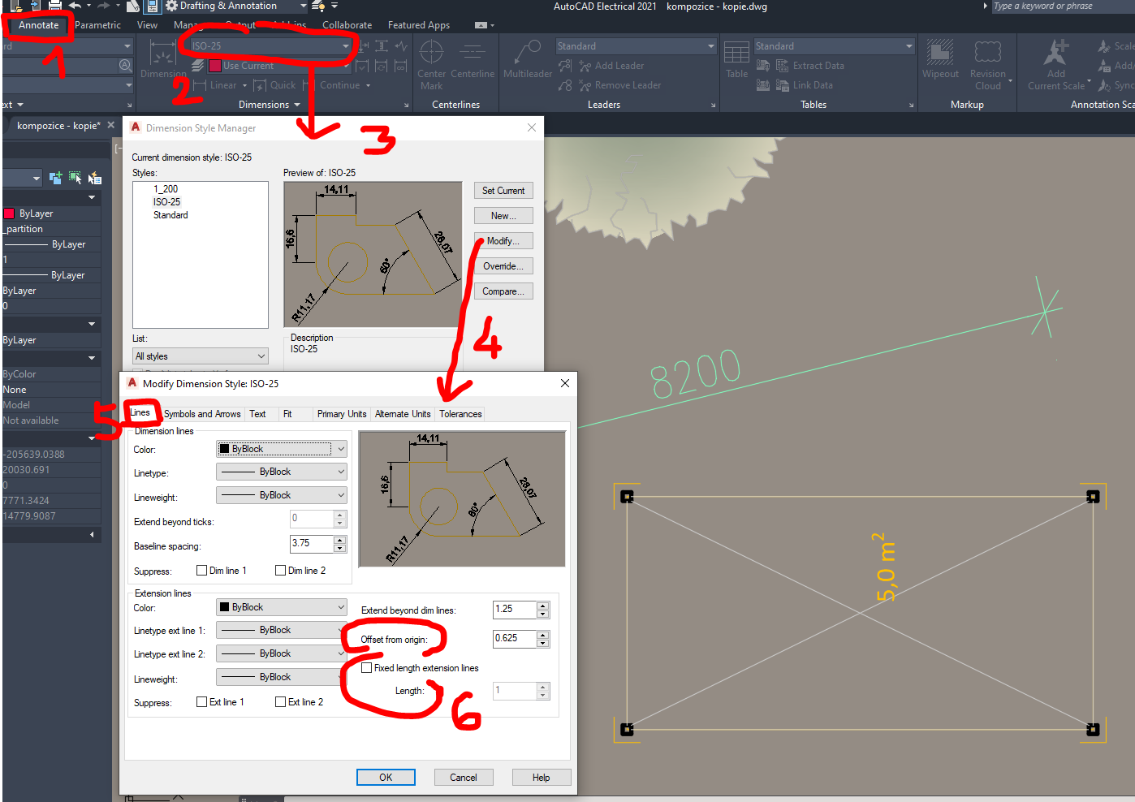The image size is (1135, 802).
Task: Click the Continue dimension icon
Action: tap(309, 85)
